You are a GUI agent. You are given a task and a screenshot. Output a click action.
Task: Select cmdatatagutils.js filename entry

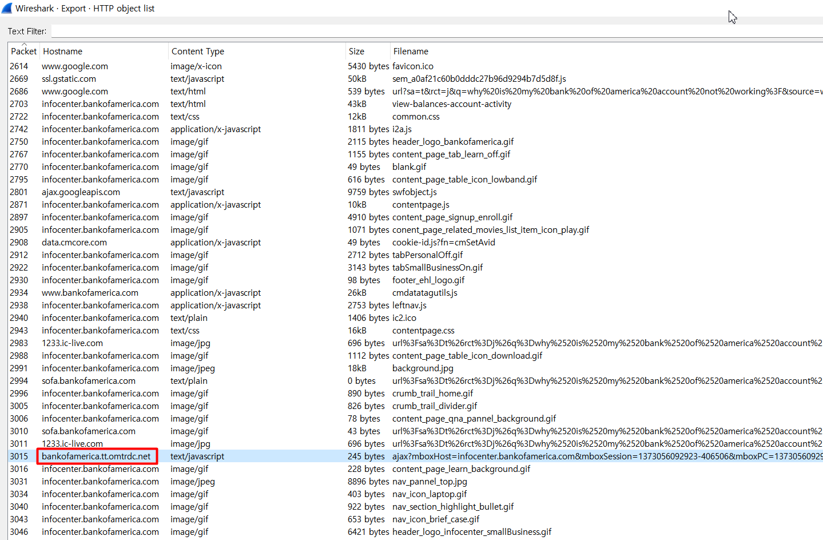[425, 293]
